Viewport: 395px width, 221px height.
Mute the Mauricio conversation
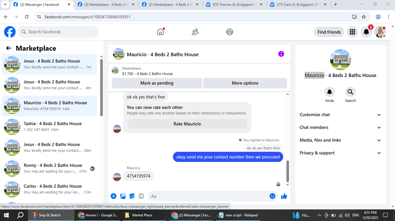click(x=330, y=92)
